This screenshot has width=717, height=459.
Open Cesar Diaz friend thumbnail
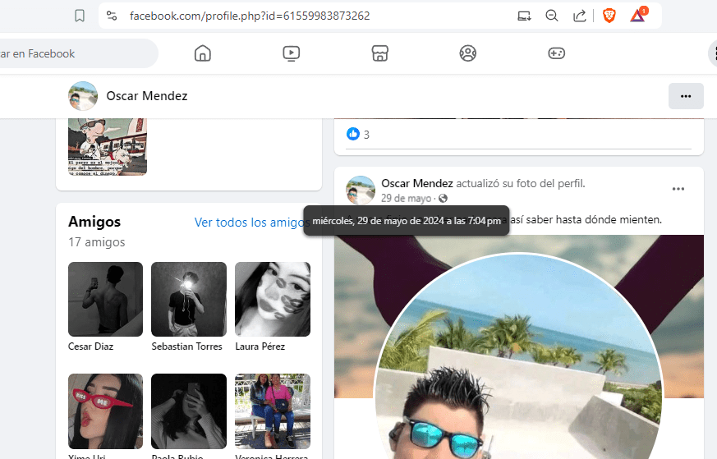point(105,299)
